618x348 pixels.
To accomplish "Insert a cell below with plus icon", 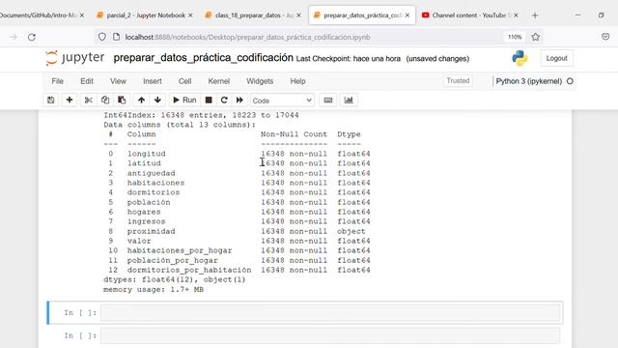I will [x=70, y=101].
